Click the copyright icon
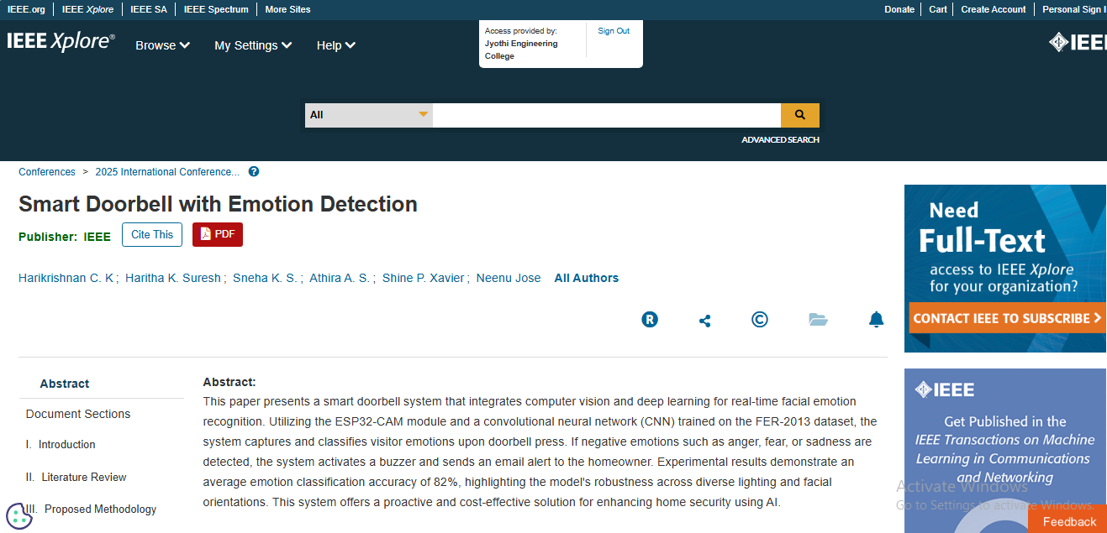 (759, 319)
